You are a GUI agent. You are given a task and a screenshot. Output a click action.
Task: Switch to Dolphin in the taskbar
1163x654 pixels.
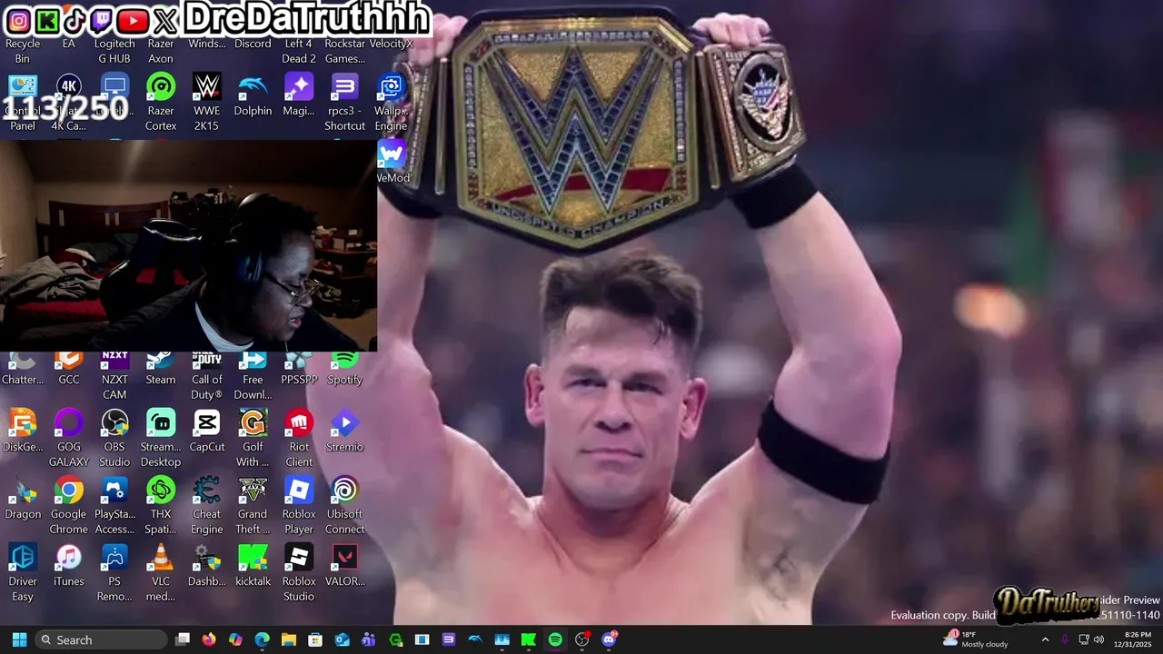pyautogui.click(x=475, y=639)
